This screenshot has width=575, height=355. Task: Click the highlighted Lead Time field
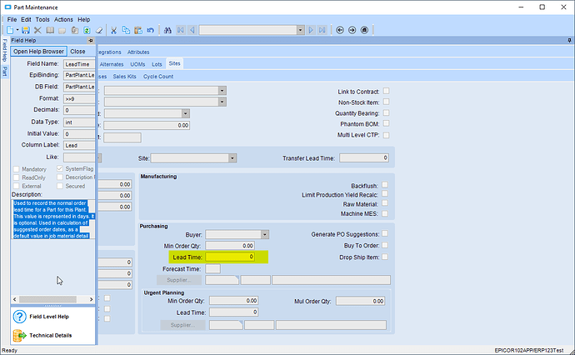[x=230, y=257]
